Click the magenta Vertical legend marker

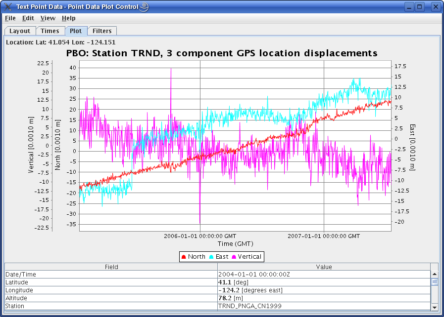[234, 257]
